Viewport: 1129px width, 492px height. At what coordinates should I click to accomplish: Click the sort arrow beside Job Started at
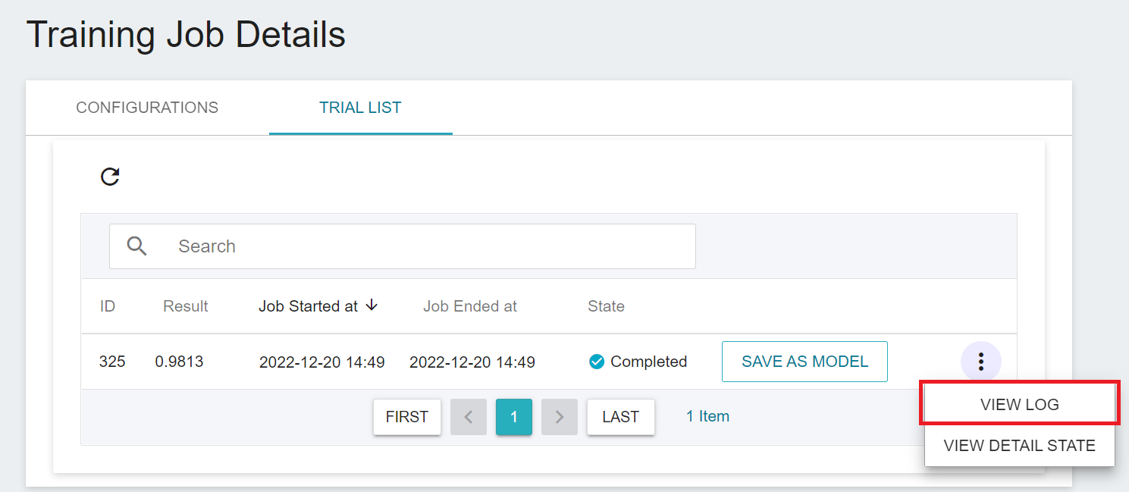pyautogui.click(x=372, y=306)
